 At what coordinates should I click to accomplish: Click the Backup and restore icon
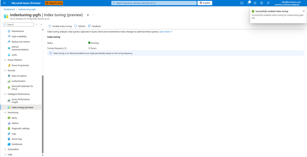pyautogui.click(x=9, y=42)
